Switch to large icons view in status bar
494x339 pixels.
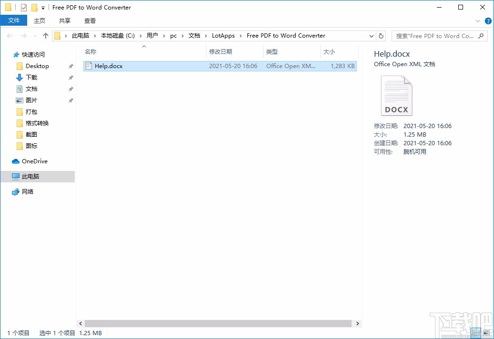(x=486, y=333)
